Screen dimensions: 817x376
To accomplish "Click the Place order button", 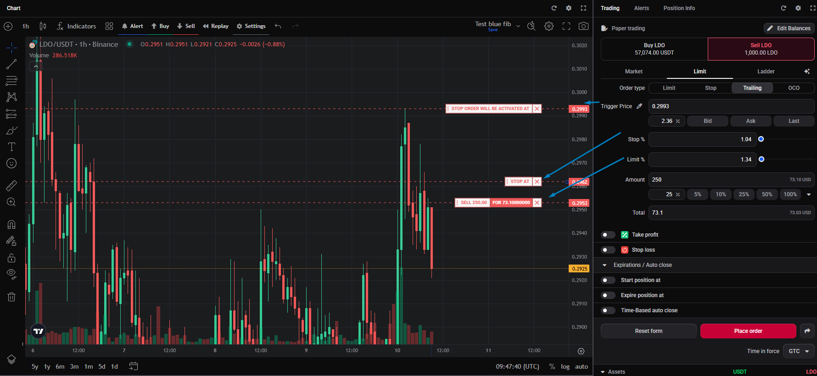I will 748,331.
